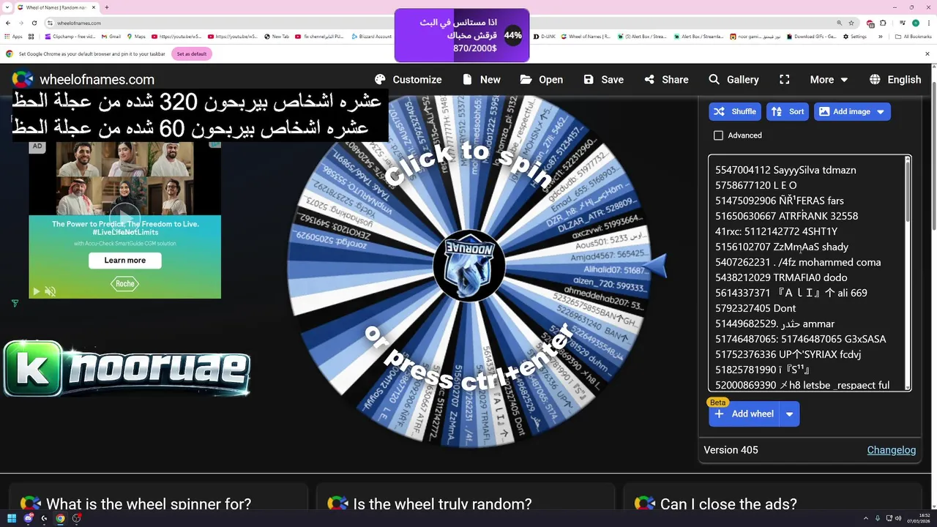Click the address bar URL
The height and width of the screenshot is (527, 937).
click(x=79, y=23)
